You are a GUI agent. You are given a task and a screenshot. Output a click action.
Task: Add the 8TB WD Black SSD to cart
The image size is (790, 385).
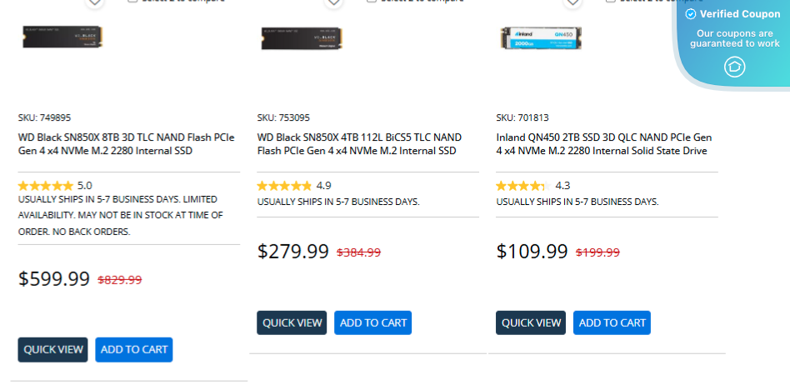pos(134,350)
